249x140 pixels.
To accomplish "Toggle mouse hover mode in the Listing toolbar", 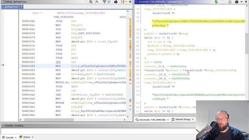I will click(104, 2).
